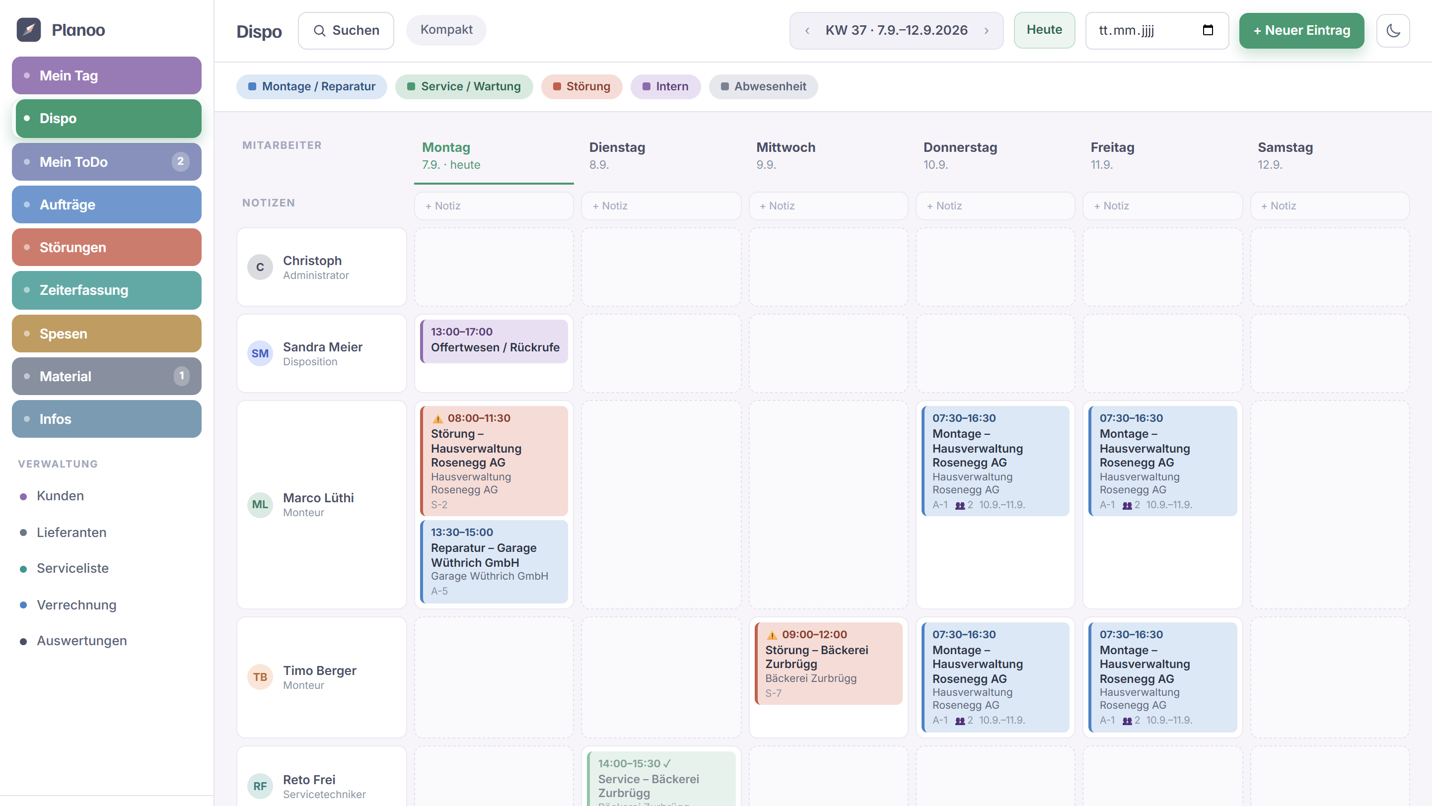Click Marco Lüthi's ML avatar
Image resolution: width=1432 pixels, height=806 pixels.
(x=260, y=504)
